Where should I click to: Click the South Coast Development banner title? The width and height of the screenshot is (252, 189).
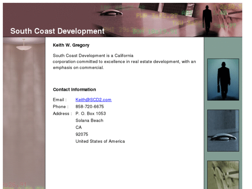point(58,31)
